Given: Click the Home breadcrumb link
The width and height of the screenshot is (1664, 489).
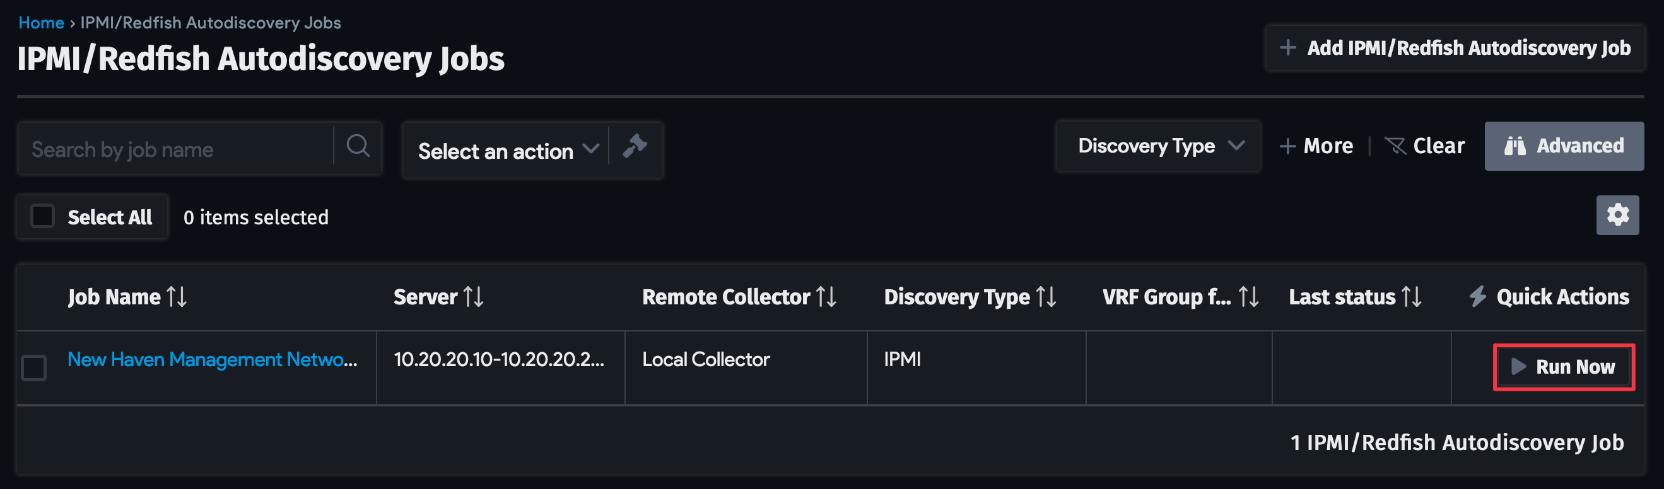Looking at the screenshot, I should point(42,22).
